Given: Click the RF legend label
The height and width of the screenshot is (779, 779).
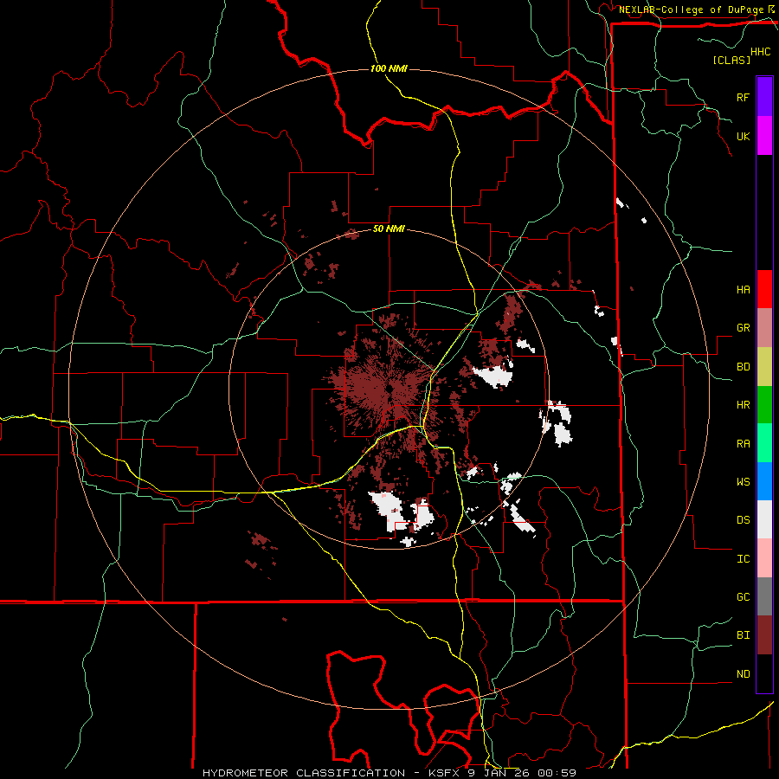Looking at the screenshot, I should point(743,97).
